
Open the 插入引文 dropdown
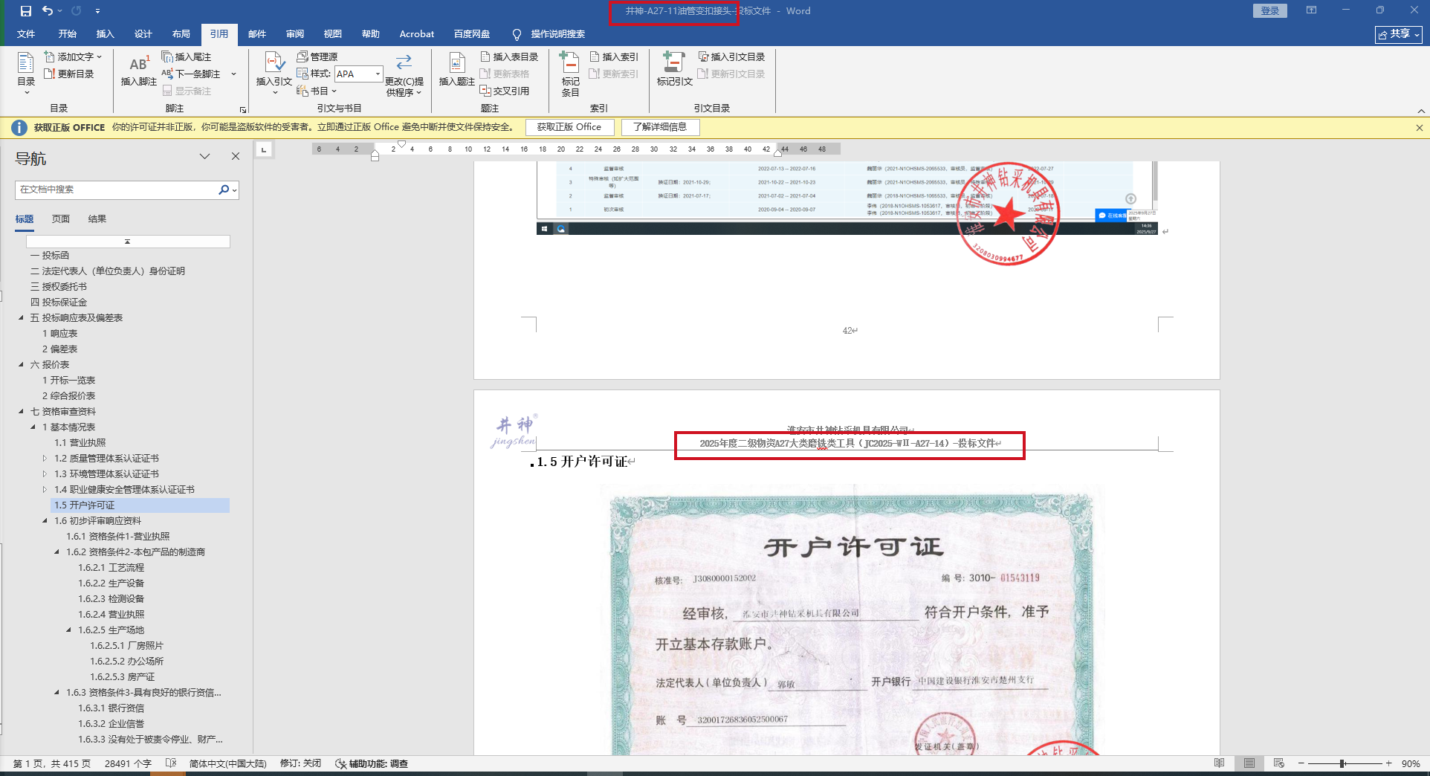[274, 74]
